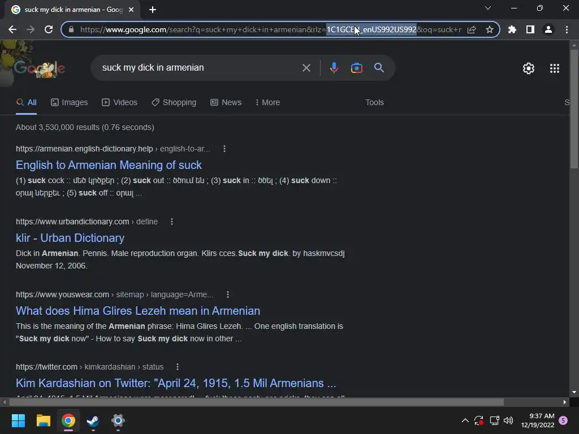
Task: Switch to the Videos tab
Action: pyautogui.click(x=120, y=103)
